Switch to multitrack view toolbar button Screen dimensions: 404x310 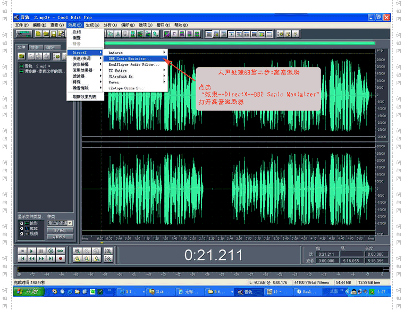[24, 34]
